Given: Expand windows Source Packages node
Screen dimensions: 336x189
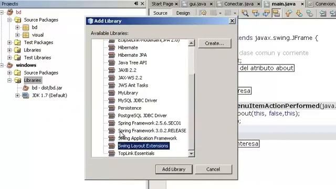Looking at the screenshot, I should [x=9, y=72].
